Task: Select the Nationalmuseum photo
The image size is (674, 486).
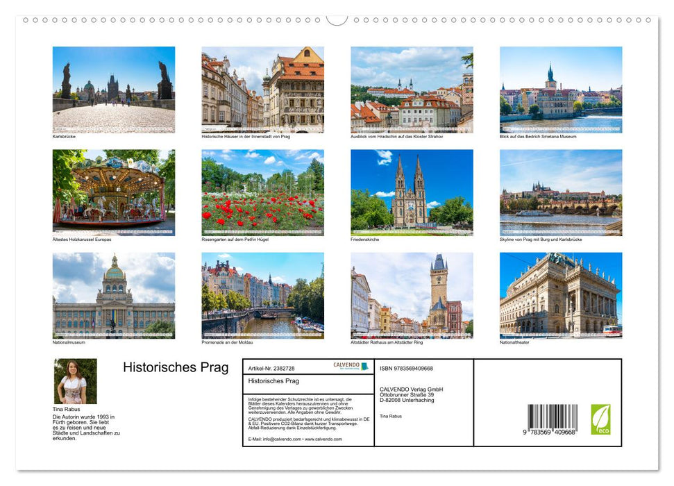Action: pos(113,296)
